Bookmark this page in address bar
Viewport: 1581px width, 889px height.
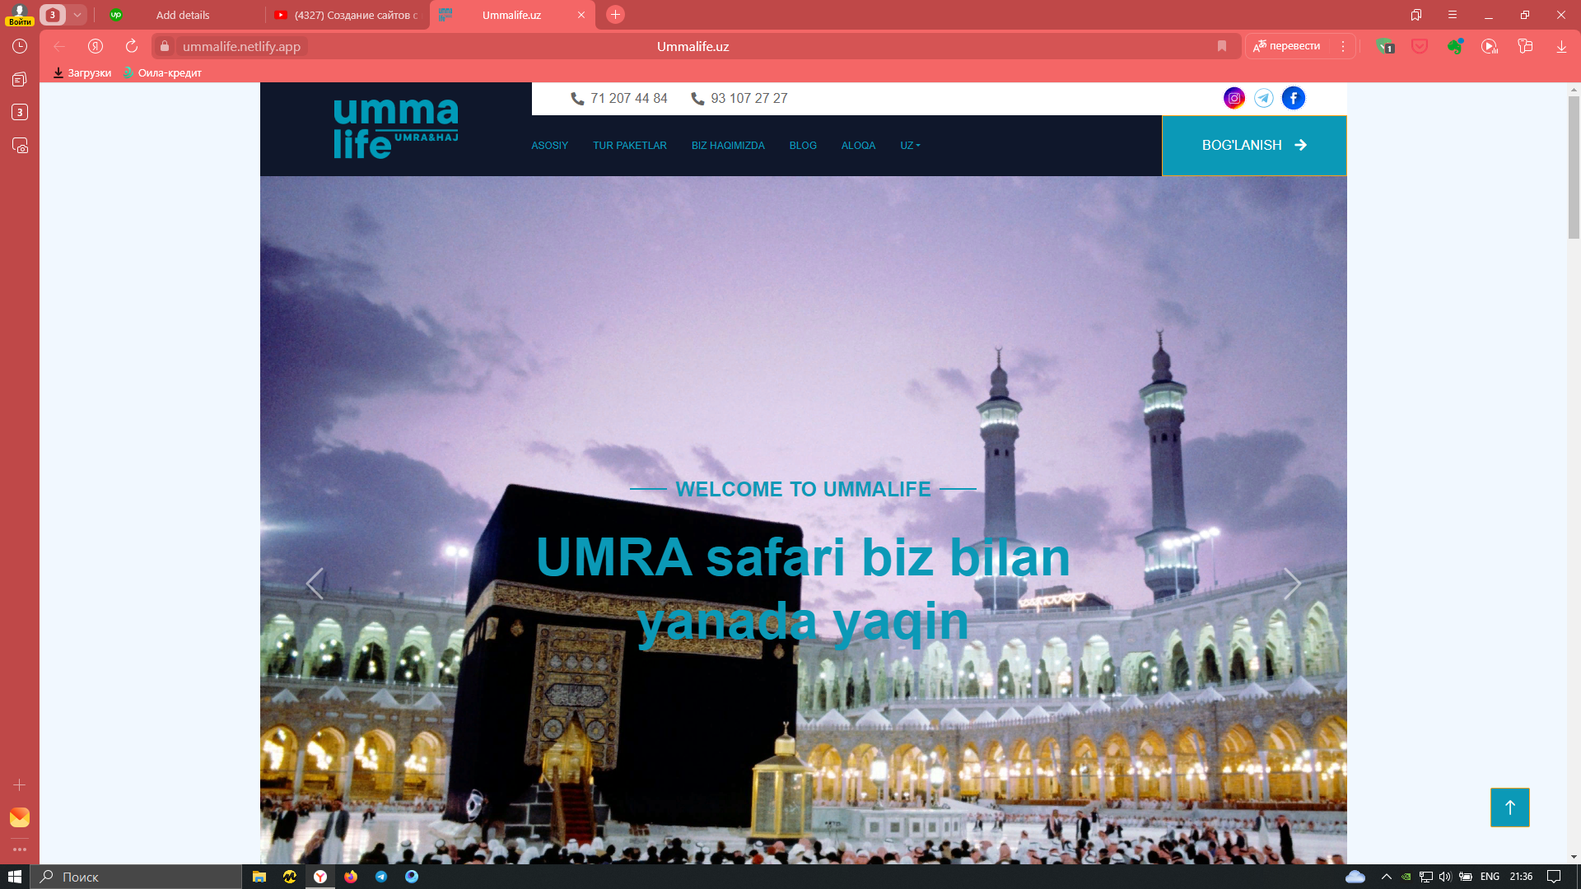coord(1222,46)
